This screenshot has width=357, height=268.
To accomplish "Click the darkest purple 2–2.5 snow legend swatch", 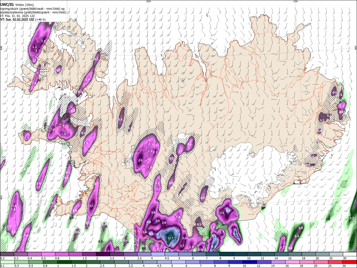I will click(x=103, y=254).
